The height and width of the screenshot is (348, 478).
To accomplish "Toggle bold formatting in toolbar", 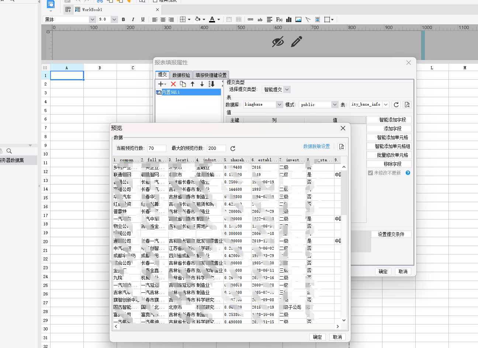I will coord(123,20).
